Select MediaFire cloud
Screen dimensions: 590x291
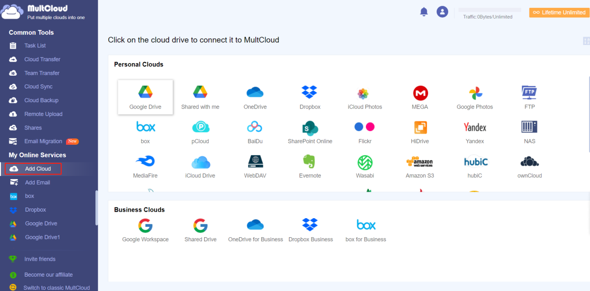[146, 166]
